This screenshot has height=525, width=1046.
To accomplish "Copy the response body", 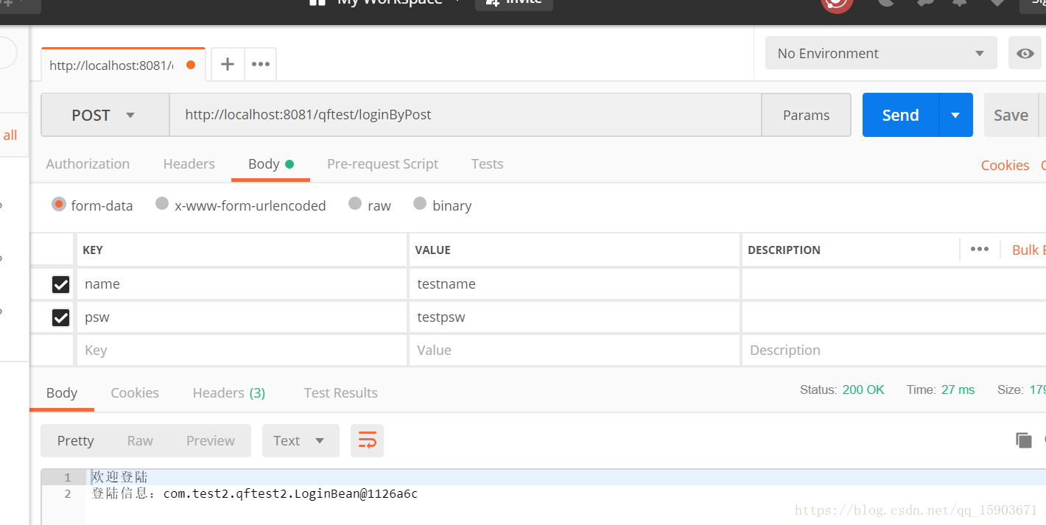I will (1023, 440).
